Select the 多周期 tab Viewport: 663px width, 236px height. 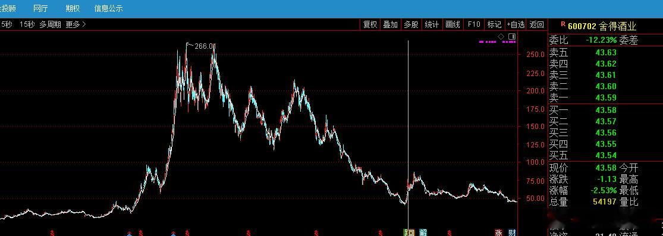click(51, 24)
